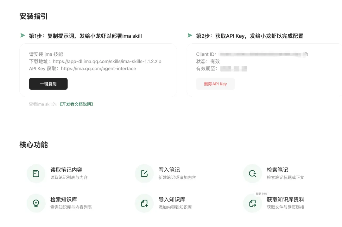This screenshot has width=342, height=227.
Task: Click the 第1步 step heading text
Action: (x=85, y=36)
